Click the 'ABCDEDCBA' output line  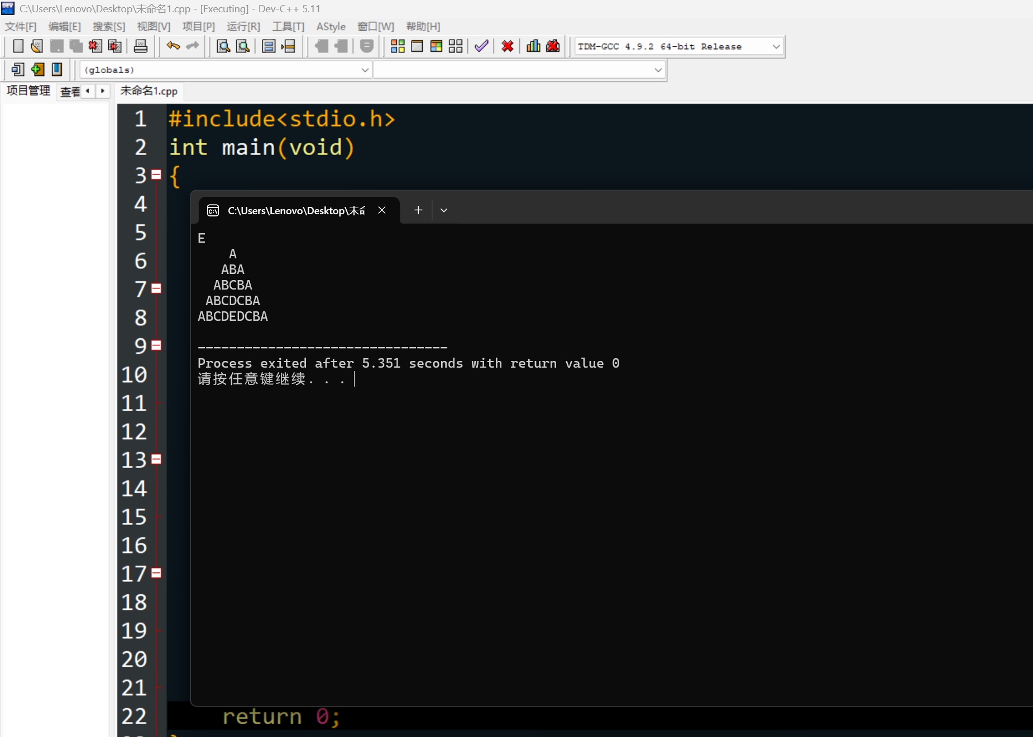(233, 316)
